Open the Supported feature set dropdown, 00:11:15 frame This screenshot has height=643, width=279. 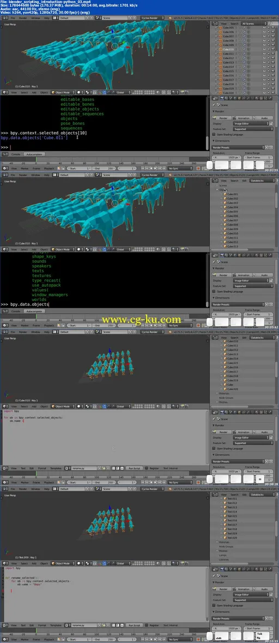coord(253,599)
